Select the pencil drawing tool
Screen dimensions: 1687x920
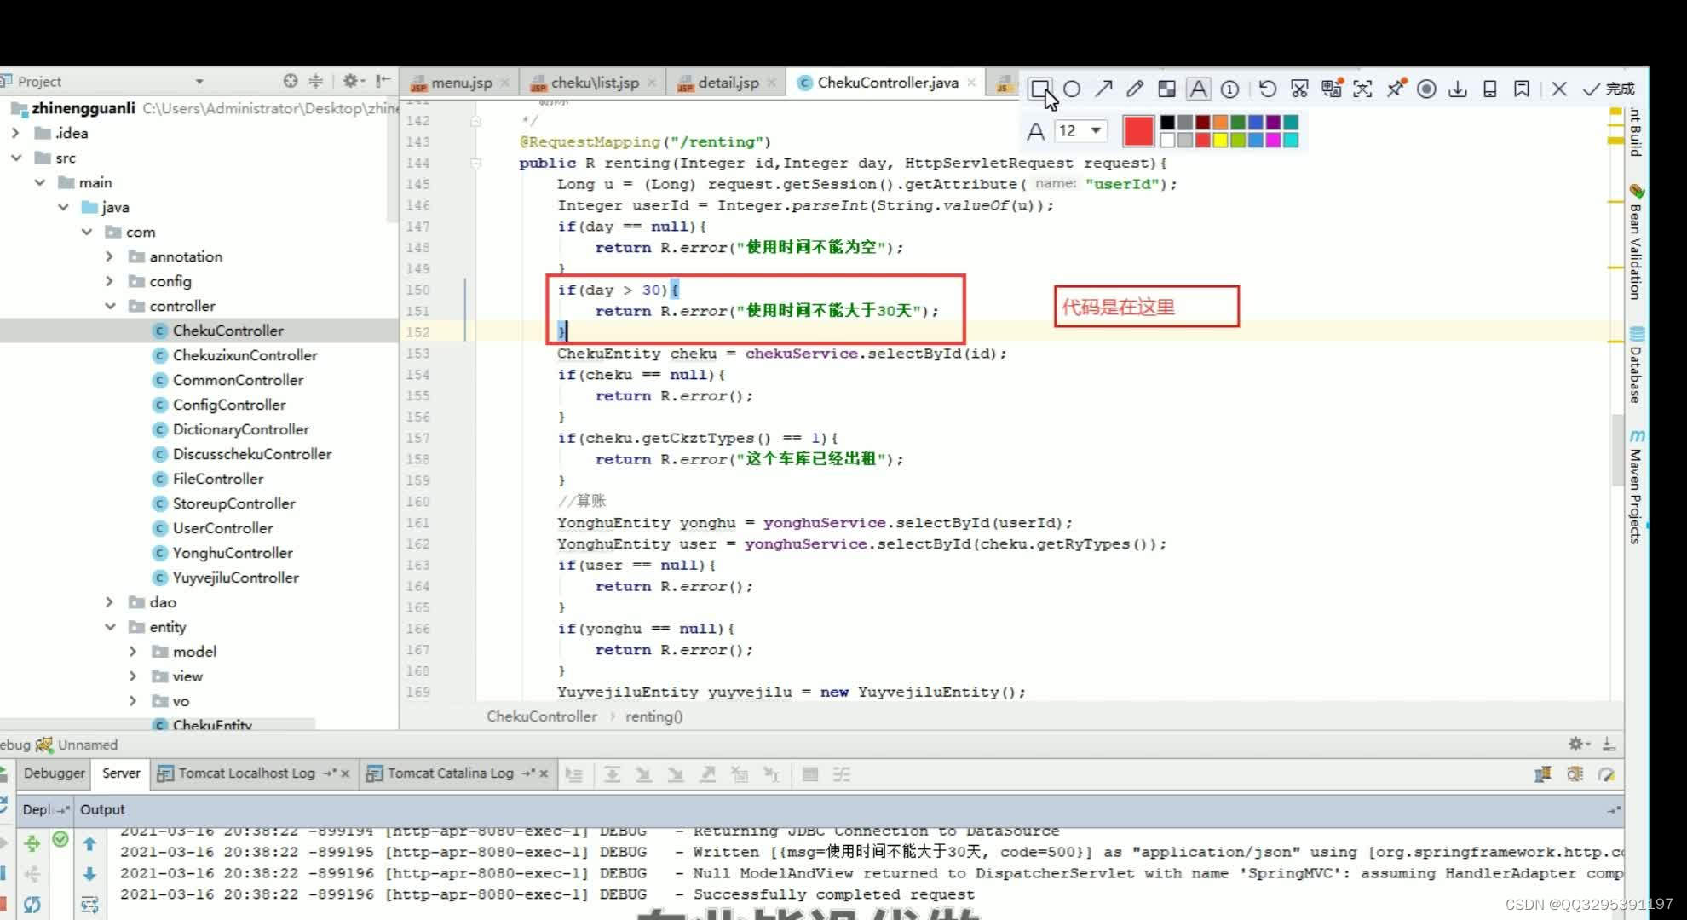(1135, 89)
